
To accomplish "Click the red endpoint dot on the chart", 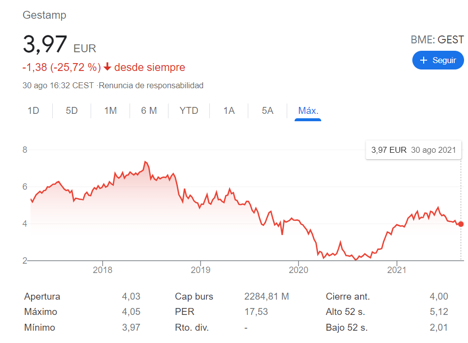I will (x=461, y=224).
